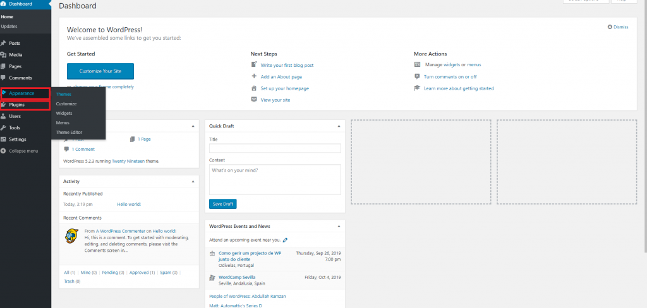Click the commenter avatar in Recent Comments
The height and width of the screenshot is (308, 647).
(72, 236)
